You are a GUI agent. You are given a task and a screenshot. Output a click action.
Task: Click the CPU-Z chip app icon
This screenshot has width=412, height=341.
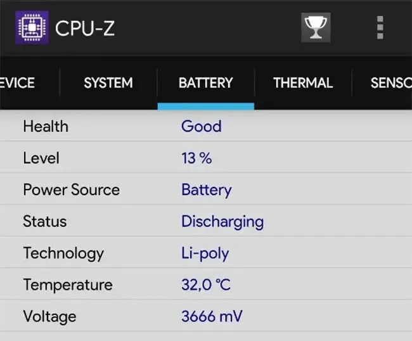(32, 28)
